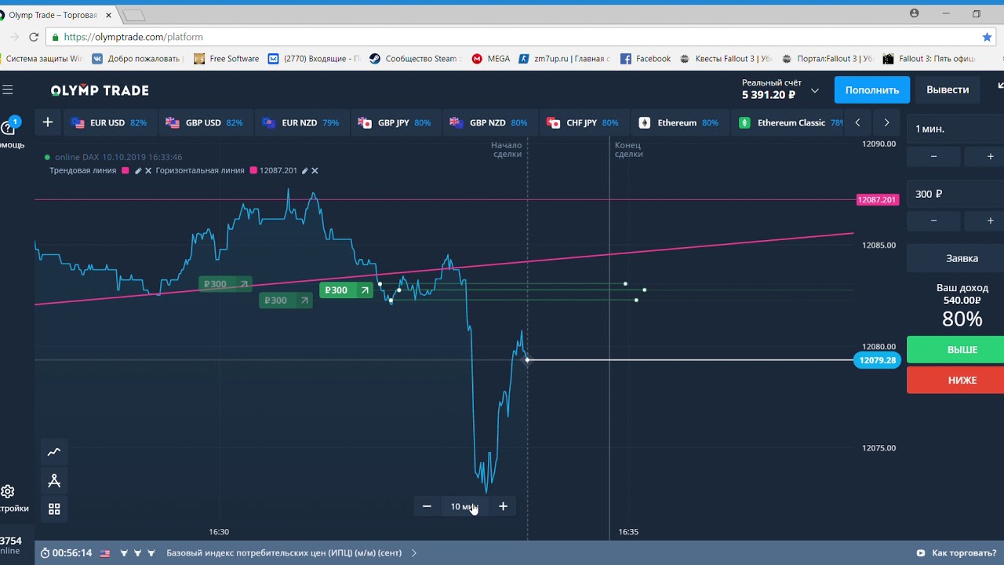Click the trade duration field 1 мин.
The image size is (1004, 565).
(955, 129)
